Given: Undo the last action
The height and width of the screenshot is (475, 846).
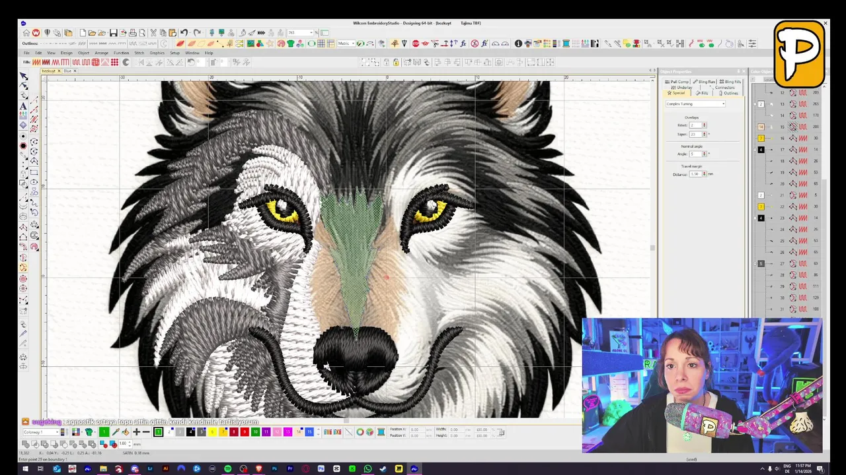Looking at the screenshot, I should pos(184,33).
